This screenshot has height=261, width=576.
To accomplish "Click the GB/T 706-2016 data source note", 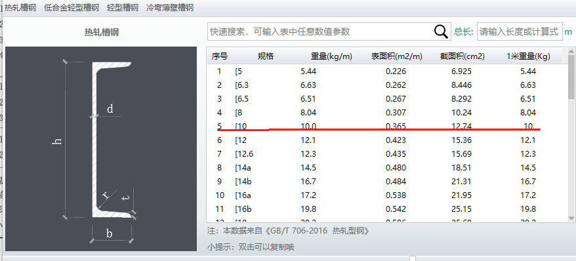I will (288, 231).
